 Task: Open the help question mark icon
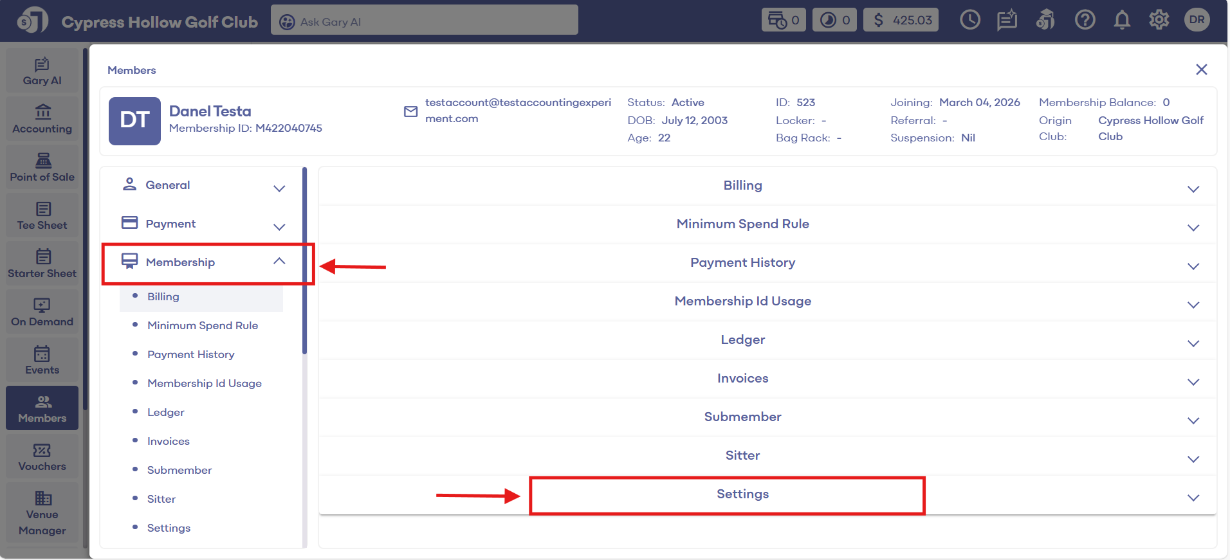1085,21
